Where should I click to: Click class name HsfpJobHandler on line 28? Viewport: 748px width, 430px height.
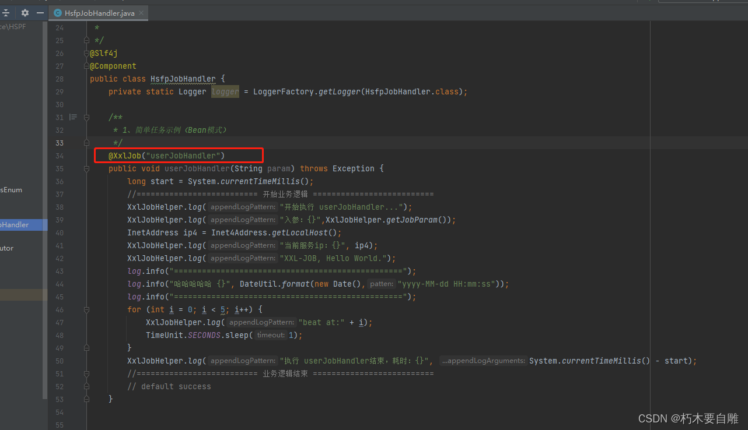point(183,79)
